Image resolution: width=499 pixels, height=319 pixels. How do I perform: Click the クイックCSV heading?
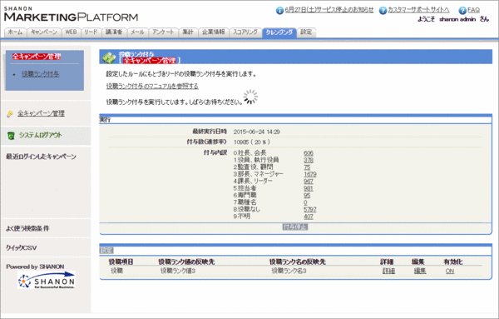(x=22, y=247)
